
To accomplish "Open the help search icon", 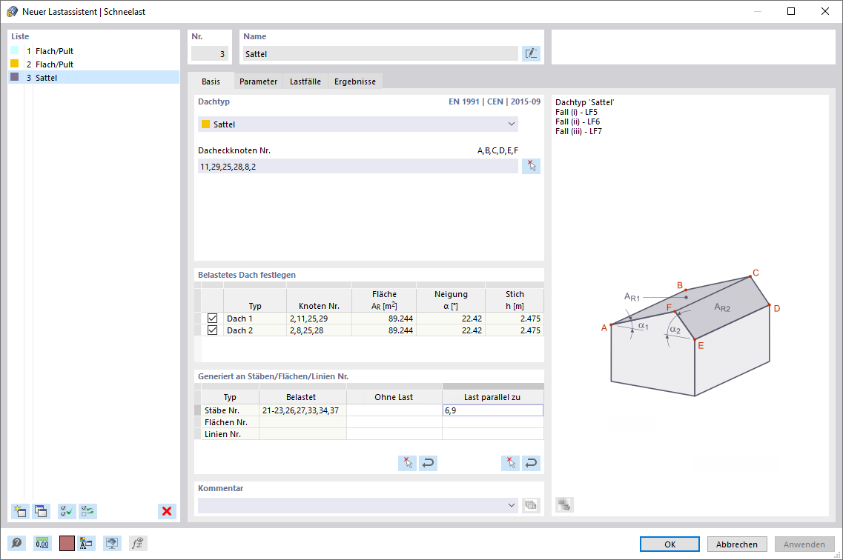I will coord(16,544).
